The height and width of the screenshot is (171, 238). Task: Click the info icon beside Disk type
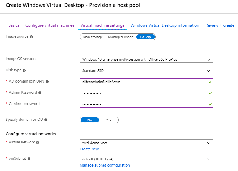click(x=24, y=70)
